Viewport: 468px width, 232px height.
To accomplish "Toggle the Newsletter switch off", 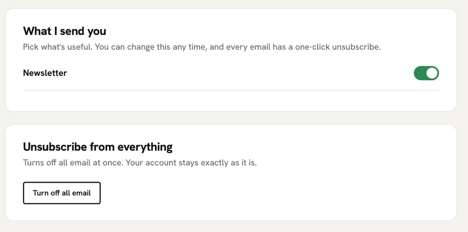I will click(426, 73).
